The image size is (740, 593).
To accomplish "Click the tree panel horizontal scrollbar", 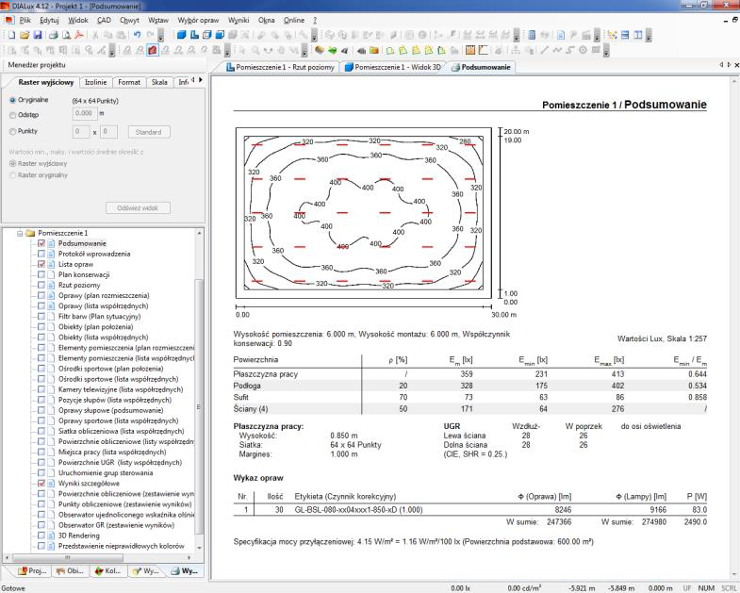I will tap(69, 558).
